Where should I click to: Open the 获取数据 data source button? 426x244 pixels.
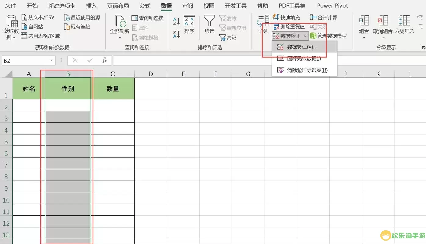click(11, 27)
